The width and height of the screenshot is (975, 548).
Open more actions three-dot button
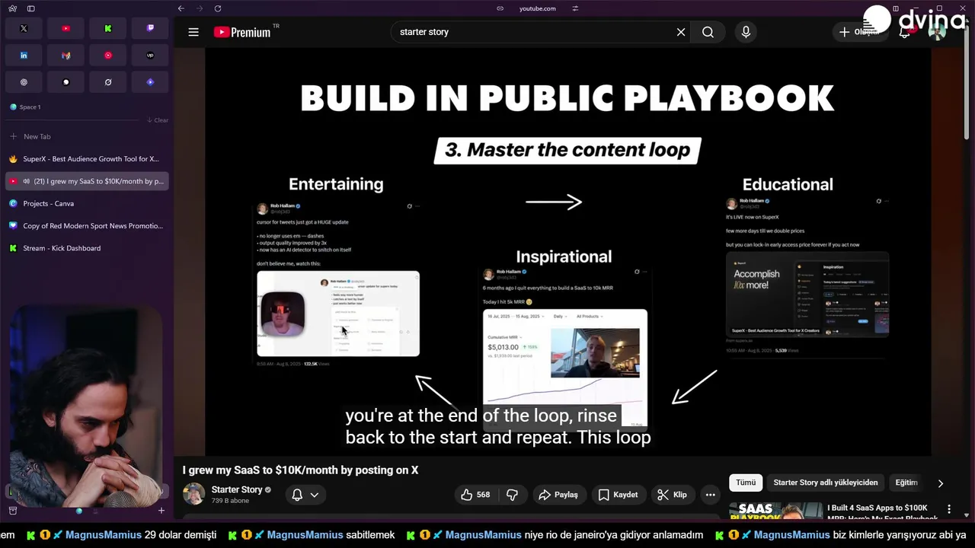tap(710, 495)
